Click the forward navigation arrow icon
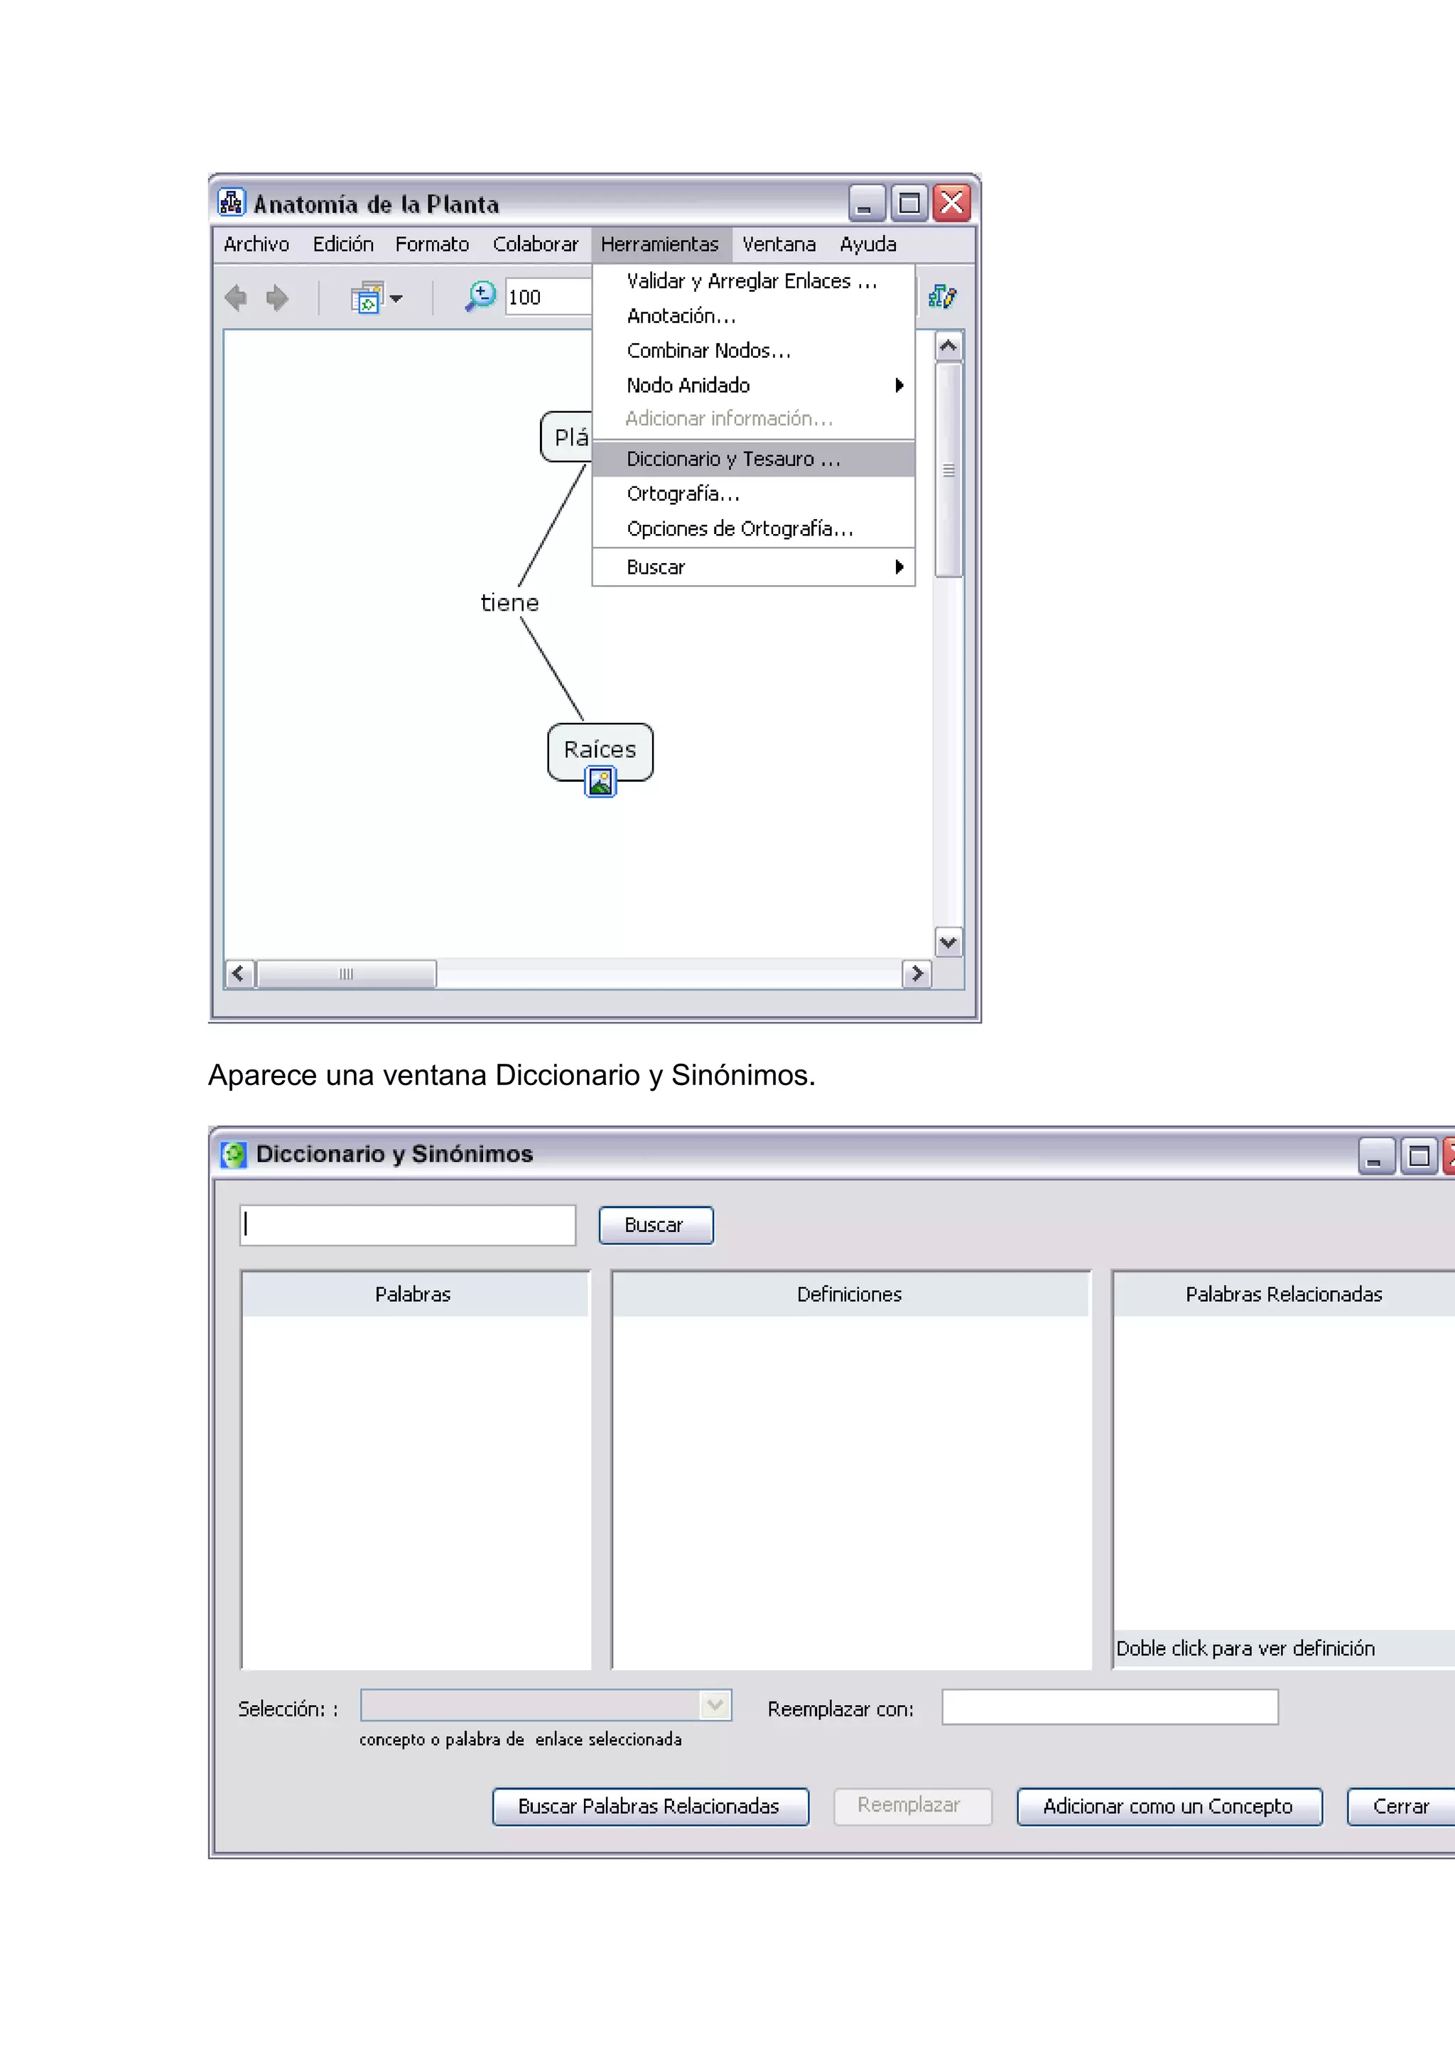The height and width of the screenshot is (2058, 1455). [278, 298]
